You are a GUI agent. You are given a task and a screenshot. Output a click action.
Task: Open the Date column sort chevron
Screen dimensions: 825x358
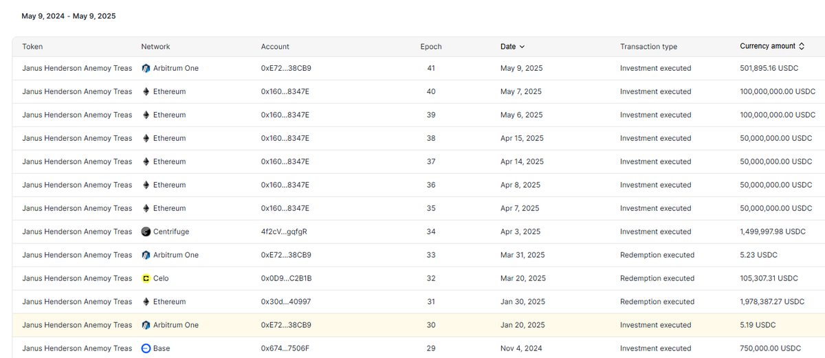click(x=522, y=47)
